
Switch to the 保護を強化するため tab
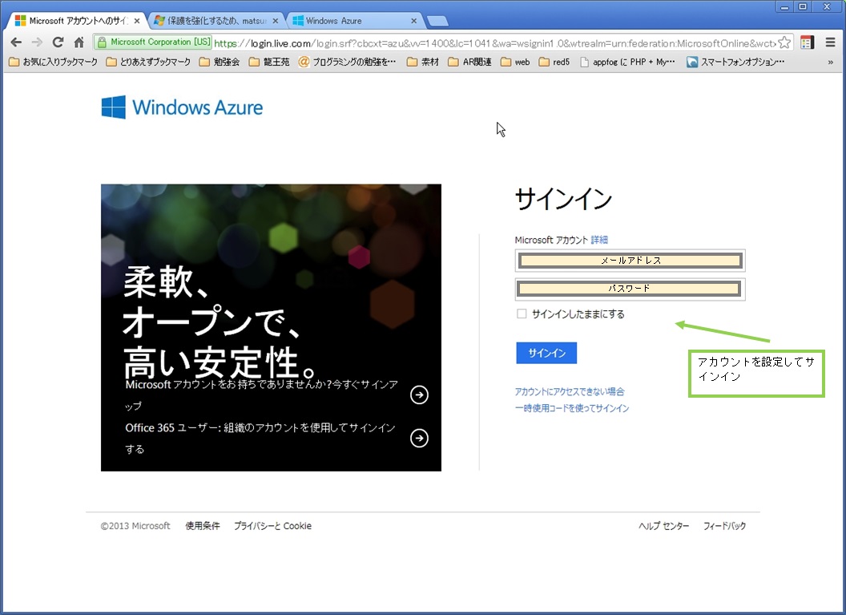pos(216,21)
